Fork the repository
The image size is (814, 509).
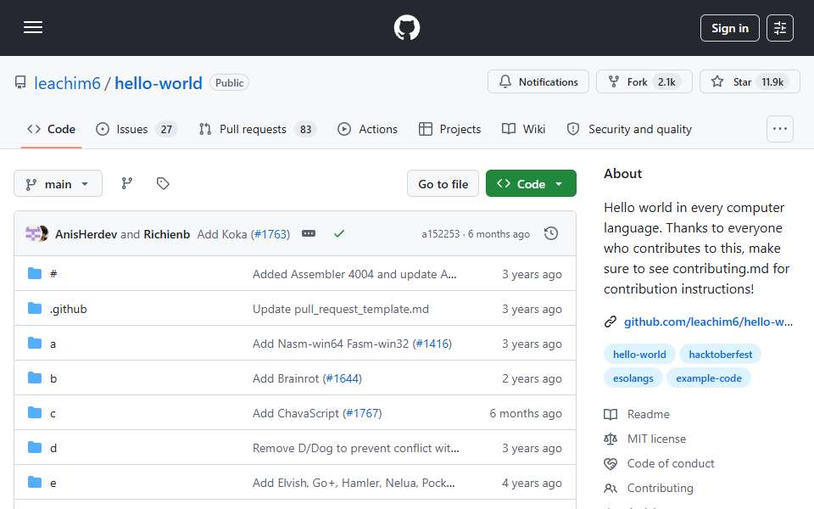coord(644,82)
